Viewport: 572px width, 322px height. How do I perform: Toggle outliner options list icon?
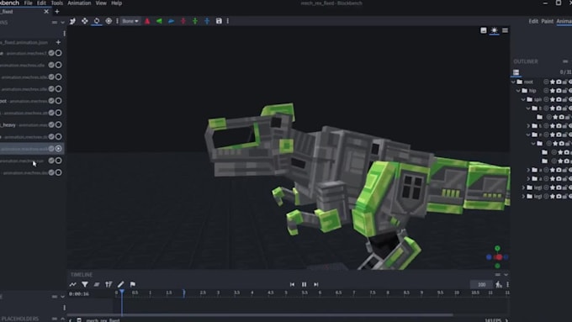tap(516, 72)
